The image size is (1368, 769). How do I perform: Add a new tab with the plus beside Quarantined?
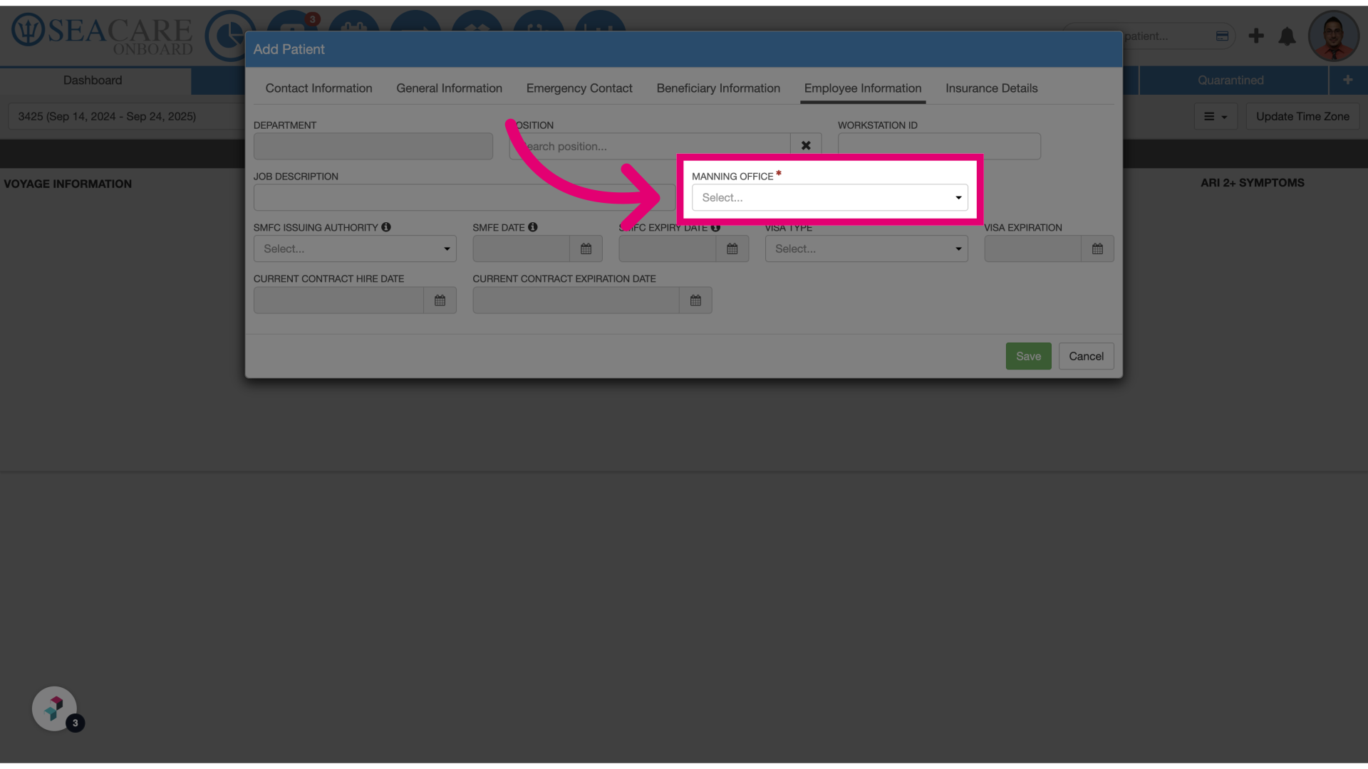[x=1347, y=80]
